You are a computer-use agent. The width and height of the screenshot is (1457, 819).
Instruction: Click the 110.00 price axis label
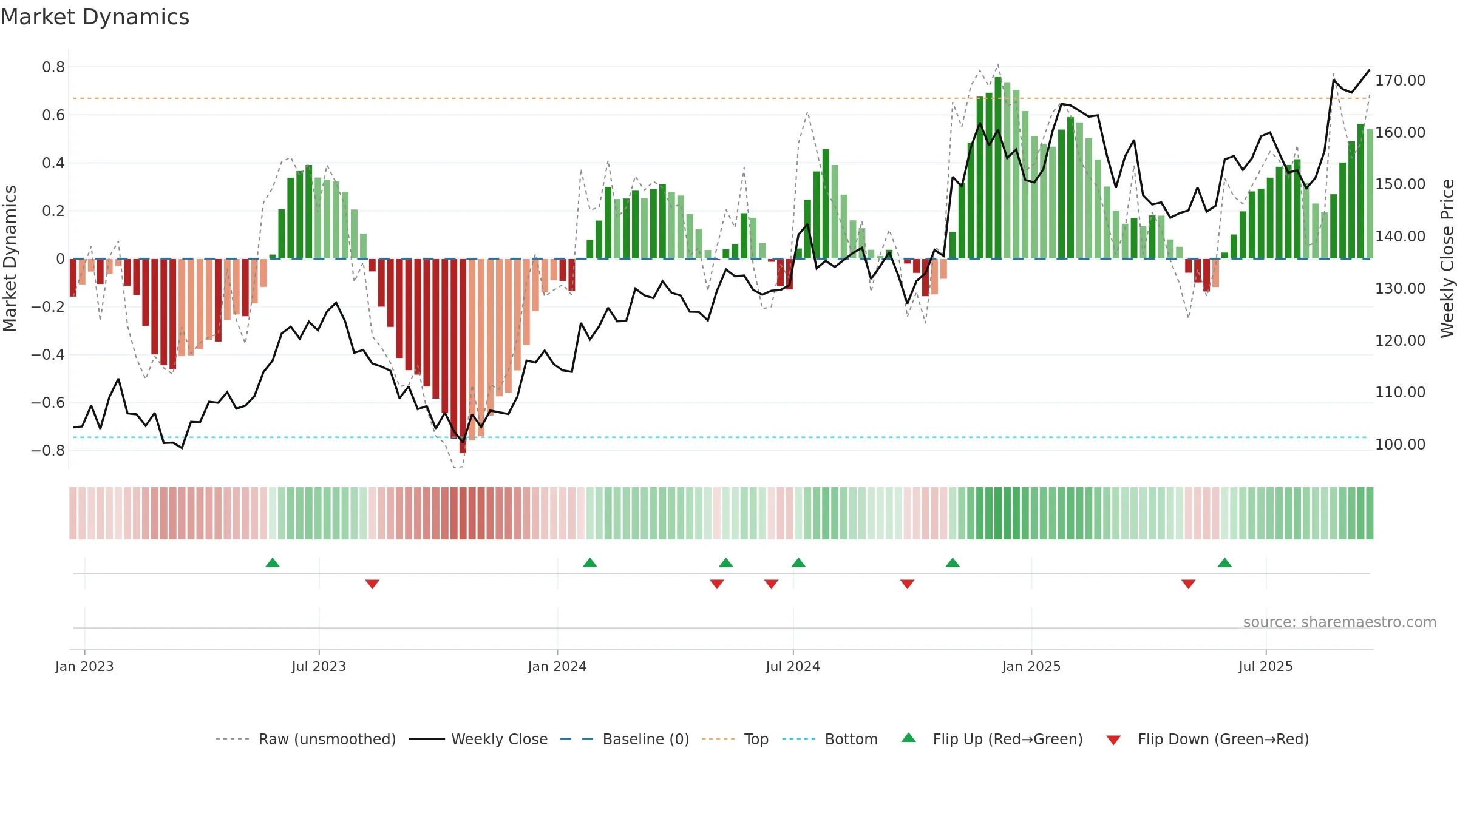point(1400,392)
